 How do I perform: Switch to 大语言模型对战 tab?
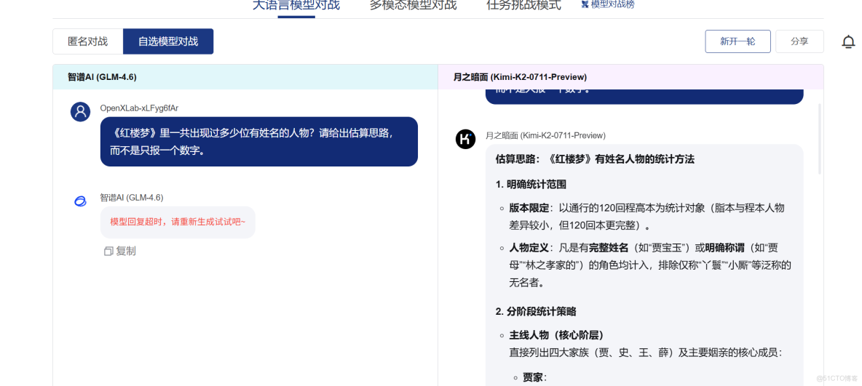pos(296,6)
